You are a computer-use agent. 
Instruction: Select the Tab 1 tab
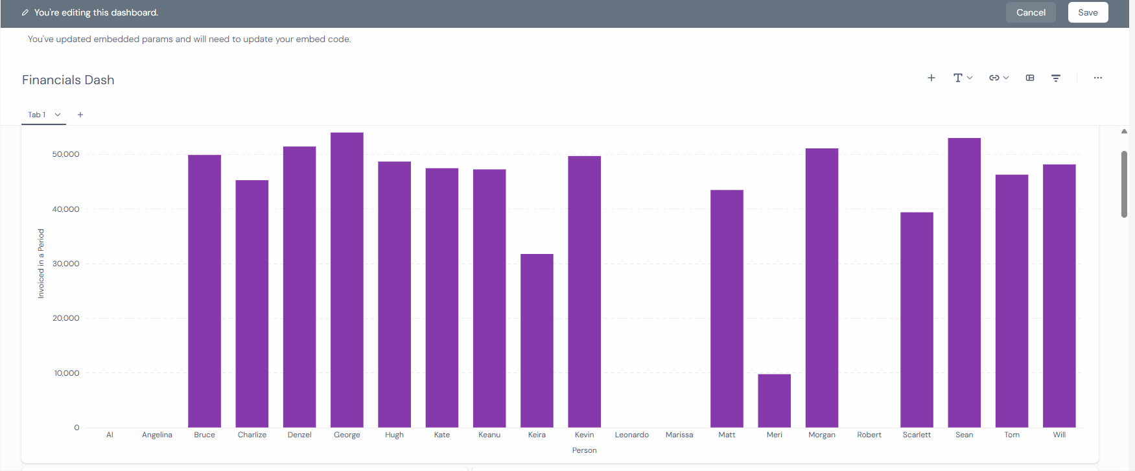[37, 115]
